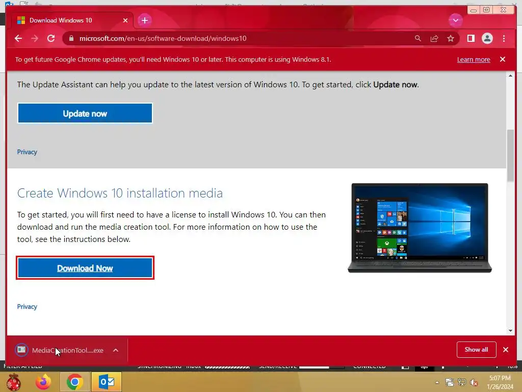
Task: Click the Download Now button
Action: click(x=85, y=268)
